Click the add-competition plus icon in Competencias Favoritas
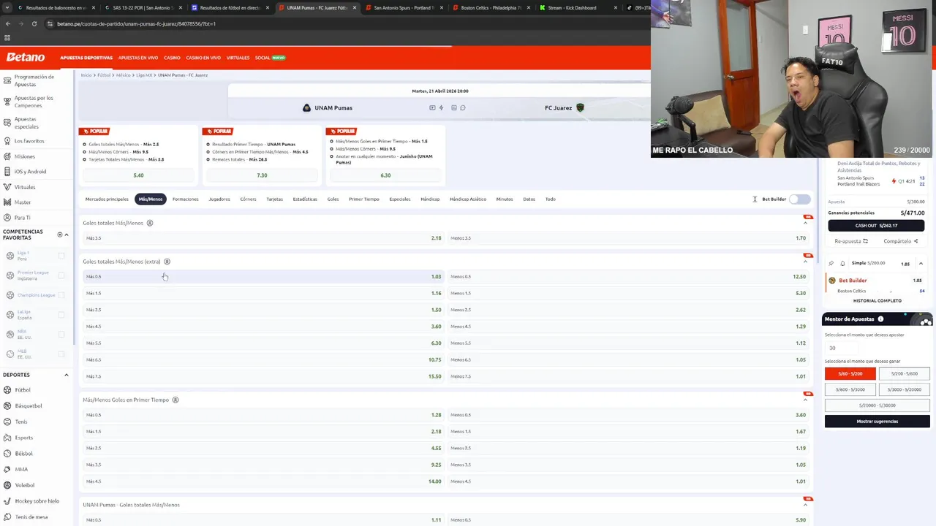The image size is (936, 526). [59, 235]
